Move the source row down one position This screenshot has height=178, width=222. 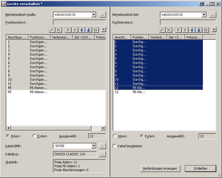(82, 30)
